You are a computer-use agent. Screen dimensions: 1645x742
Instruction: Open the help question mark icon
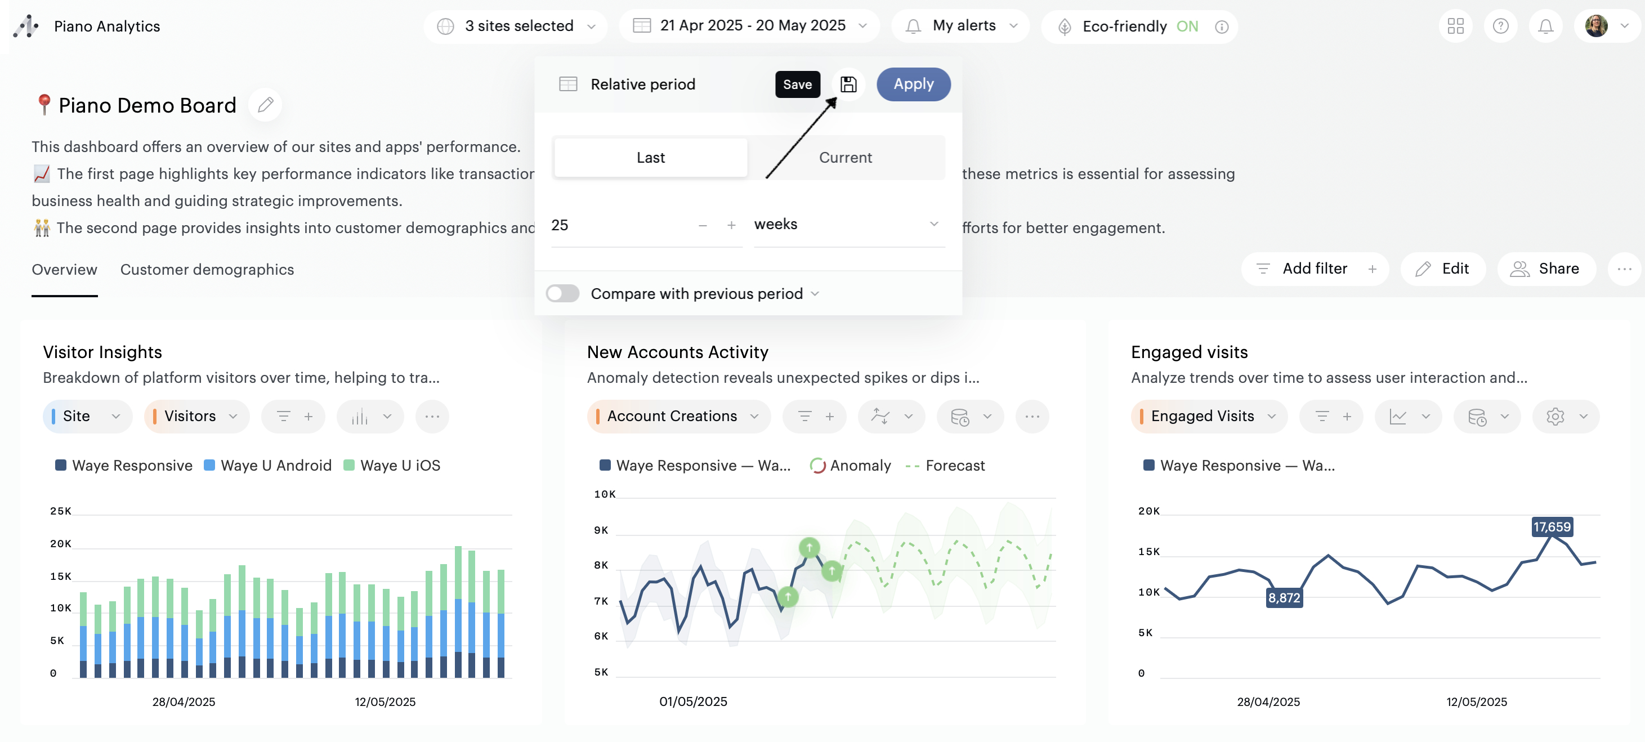click(x=1500, y=26)
